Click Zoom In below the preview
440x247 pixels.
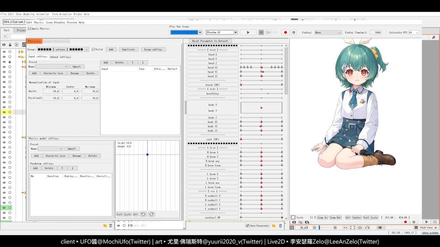(x=322, y=217)
